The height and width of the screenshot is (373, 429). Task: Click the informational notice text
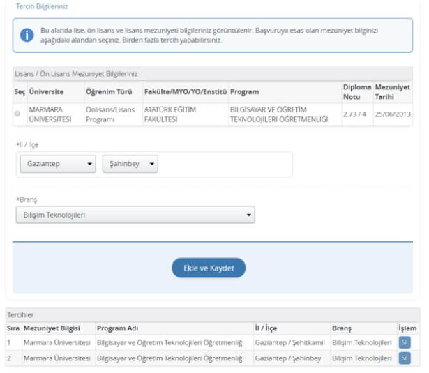209,36
